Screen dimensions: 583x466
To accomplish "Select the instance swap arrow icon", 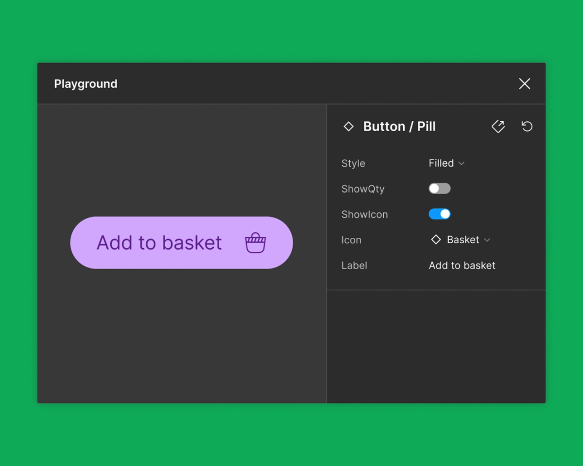I will point(498,126).
